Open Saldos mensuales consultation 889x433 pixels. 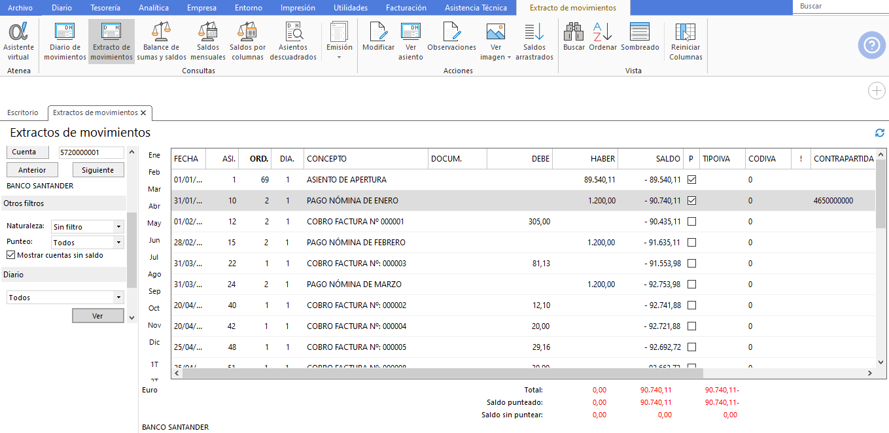pos(208,41)
